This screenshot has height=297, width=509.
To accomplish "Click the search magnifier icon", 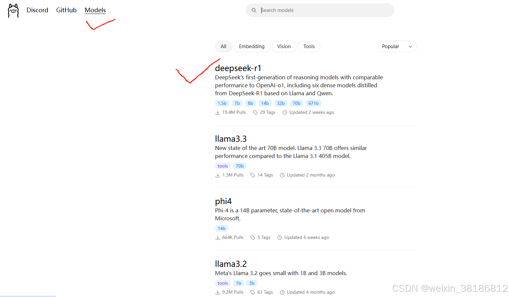I will coord(254,10).
